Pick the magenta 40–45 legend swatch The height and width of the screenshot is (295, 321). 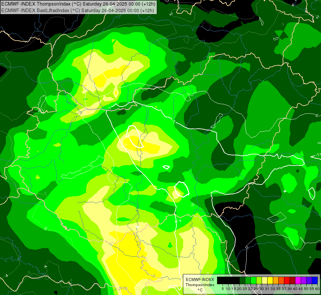298,280
